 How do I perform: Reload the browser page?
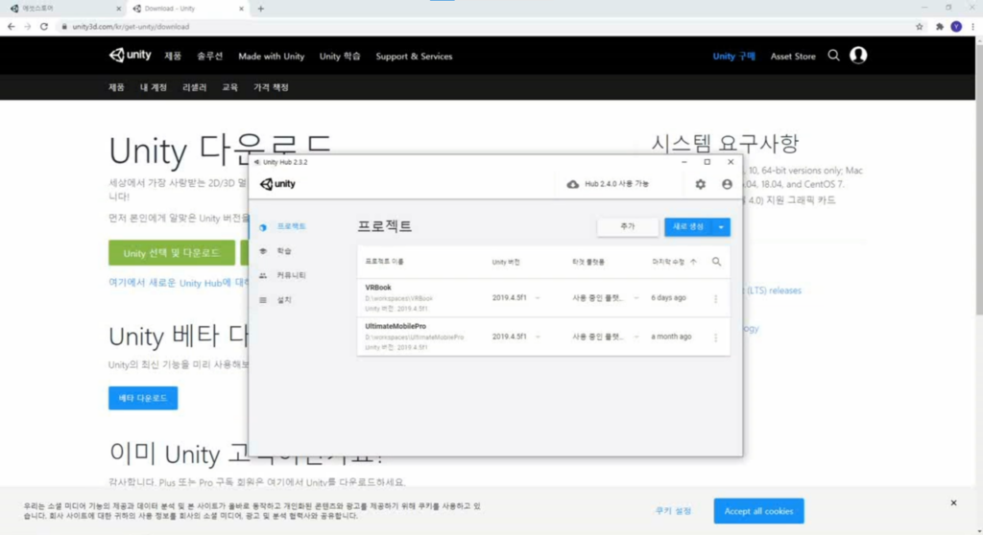point(44,27)
